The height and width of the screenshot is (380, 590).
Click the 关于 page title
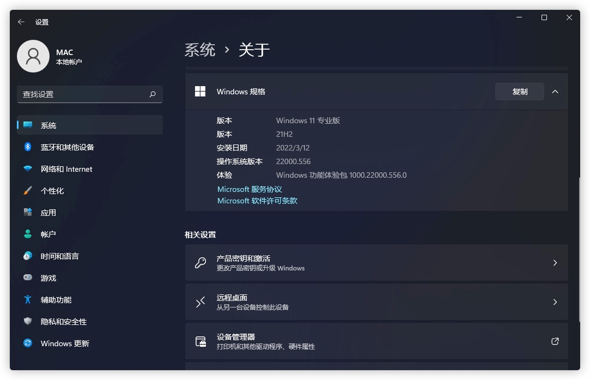point(254,50)
